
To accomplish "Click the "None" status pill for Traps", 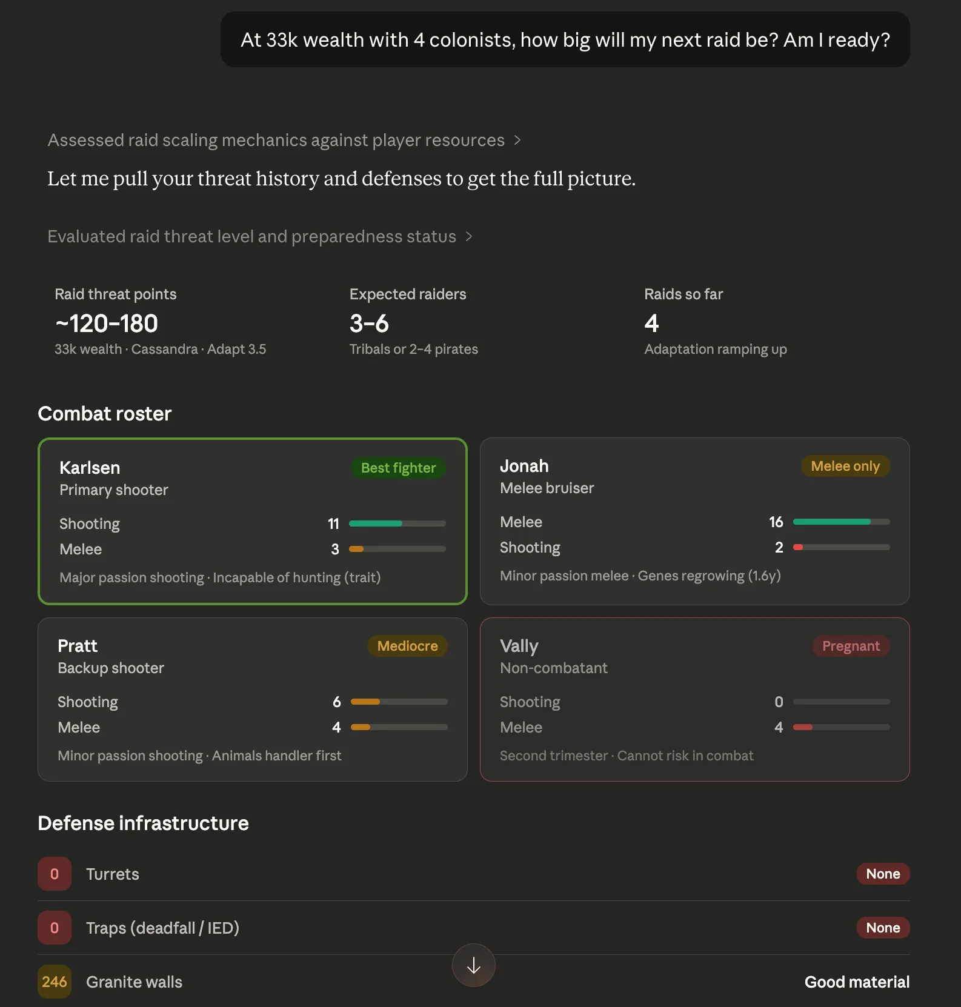I will pos(883,928).
